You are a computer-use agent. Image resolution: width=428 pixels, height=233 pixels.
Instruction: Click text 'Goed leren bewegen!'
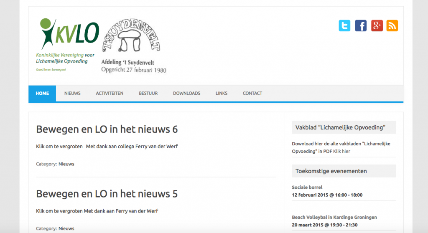pos(51,70)
